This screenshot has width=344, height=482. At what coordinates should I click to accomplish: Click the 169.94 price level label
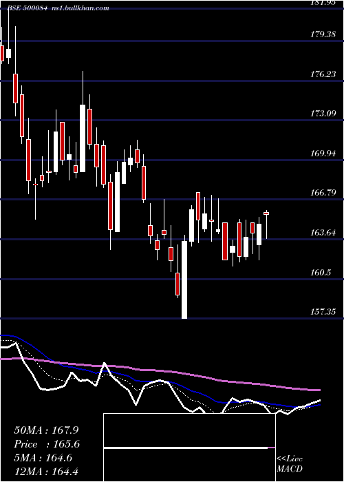tap(323, 153)
